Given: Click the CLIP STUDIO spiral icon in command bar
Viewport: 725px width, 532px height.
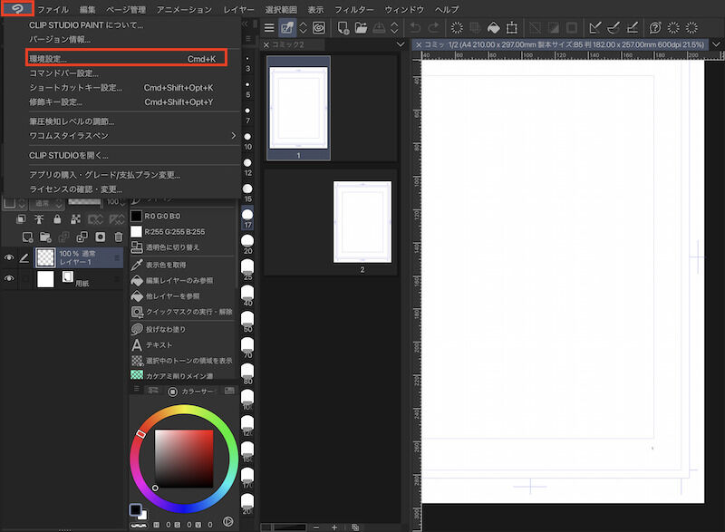Looking at the screenshot, I should 319,28.
